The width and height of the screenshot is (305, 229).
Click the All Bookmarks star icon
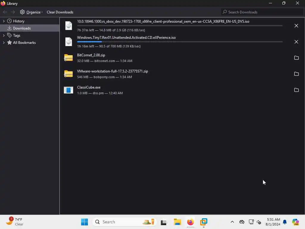coord(9,42)
